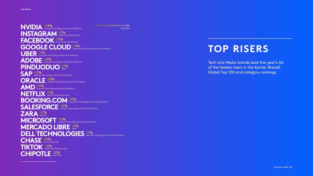Click the 58% growth value
Viewport: 313px width, 176px height.
click(51, 79)
